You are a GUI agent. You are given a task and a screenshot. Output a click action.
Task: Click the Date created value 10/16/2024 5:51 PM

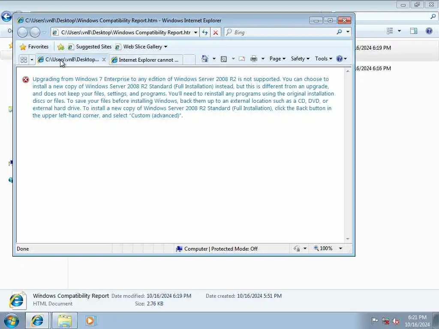(x=259, y=296)
